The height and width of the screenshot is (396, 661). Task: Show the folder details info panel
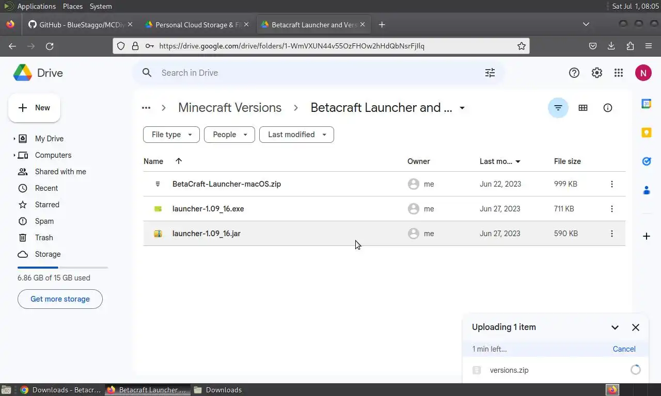608,108
